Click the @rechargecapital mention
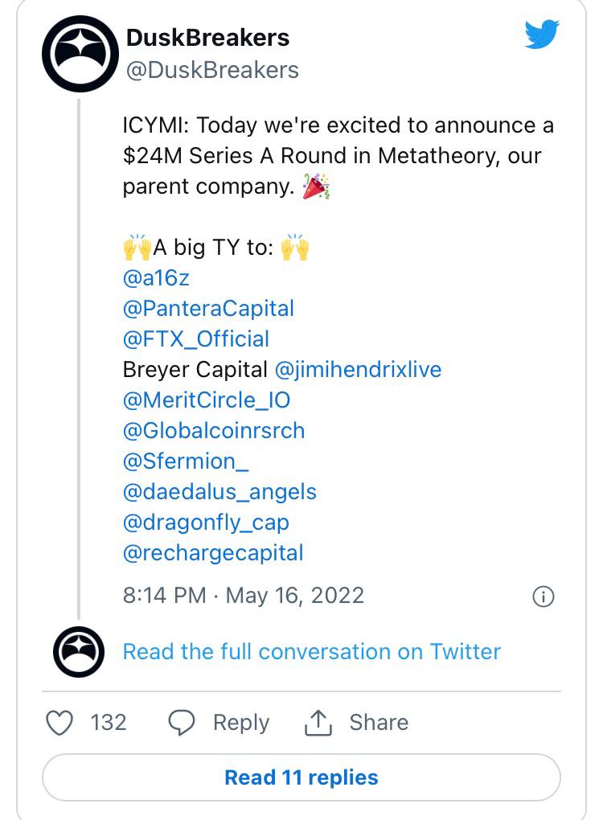This screenshot has width=603, height=820. coord(213,553)
